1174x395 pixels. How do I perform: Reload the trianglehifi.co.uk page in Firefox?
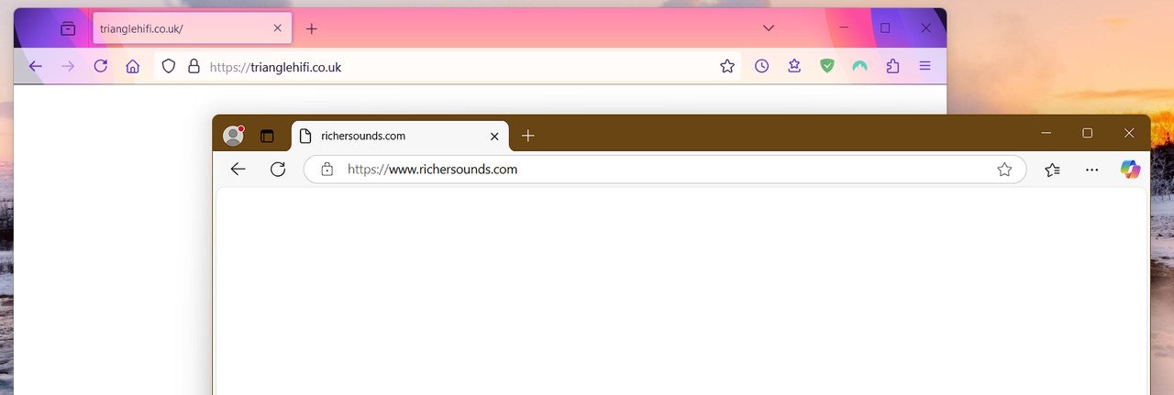pyautogui.click(x=101, y=66)
